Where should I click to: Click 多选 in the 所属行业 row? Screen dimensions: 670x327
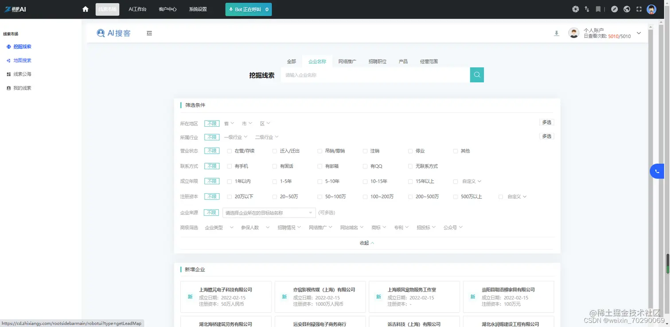tap(547, 136)
